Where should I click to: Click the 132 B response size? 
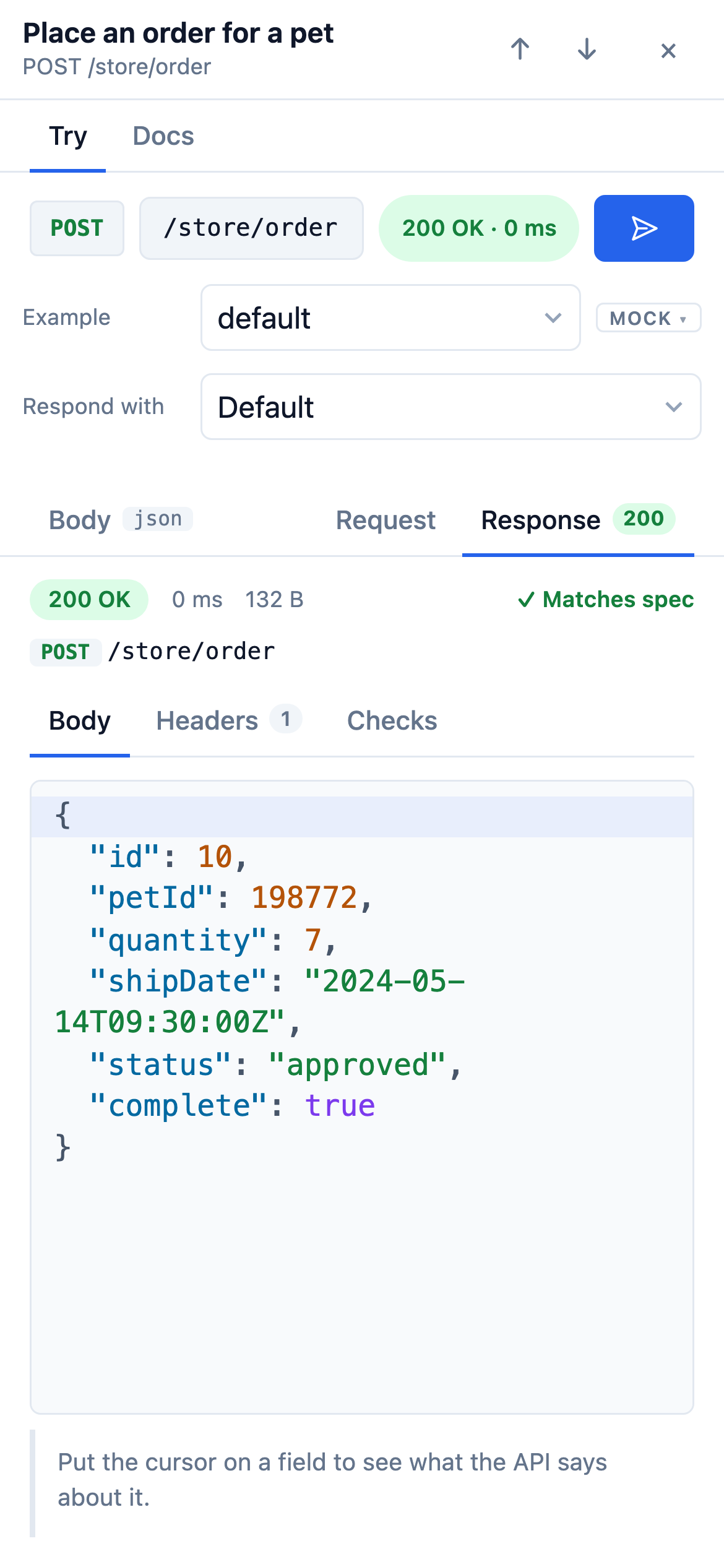274,600
